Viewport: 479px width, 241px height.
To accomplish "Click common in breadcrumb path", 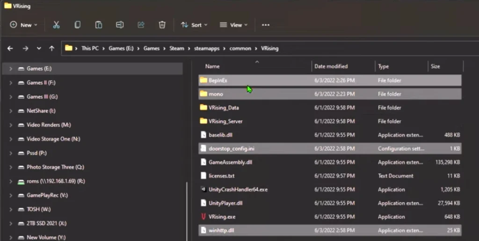I will click(240, 49).
